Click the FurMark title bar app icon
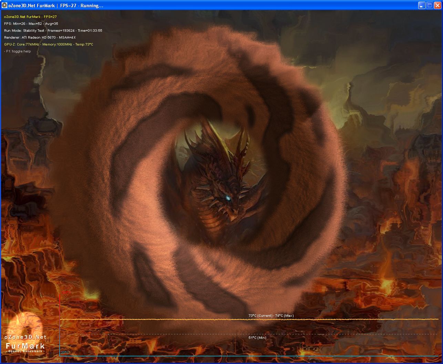 click(4, 6)
